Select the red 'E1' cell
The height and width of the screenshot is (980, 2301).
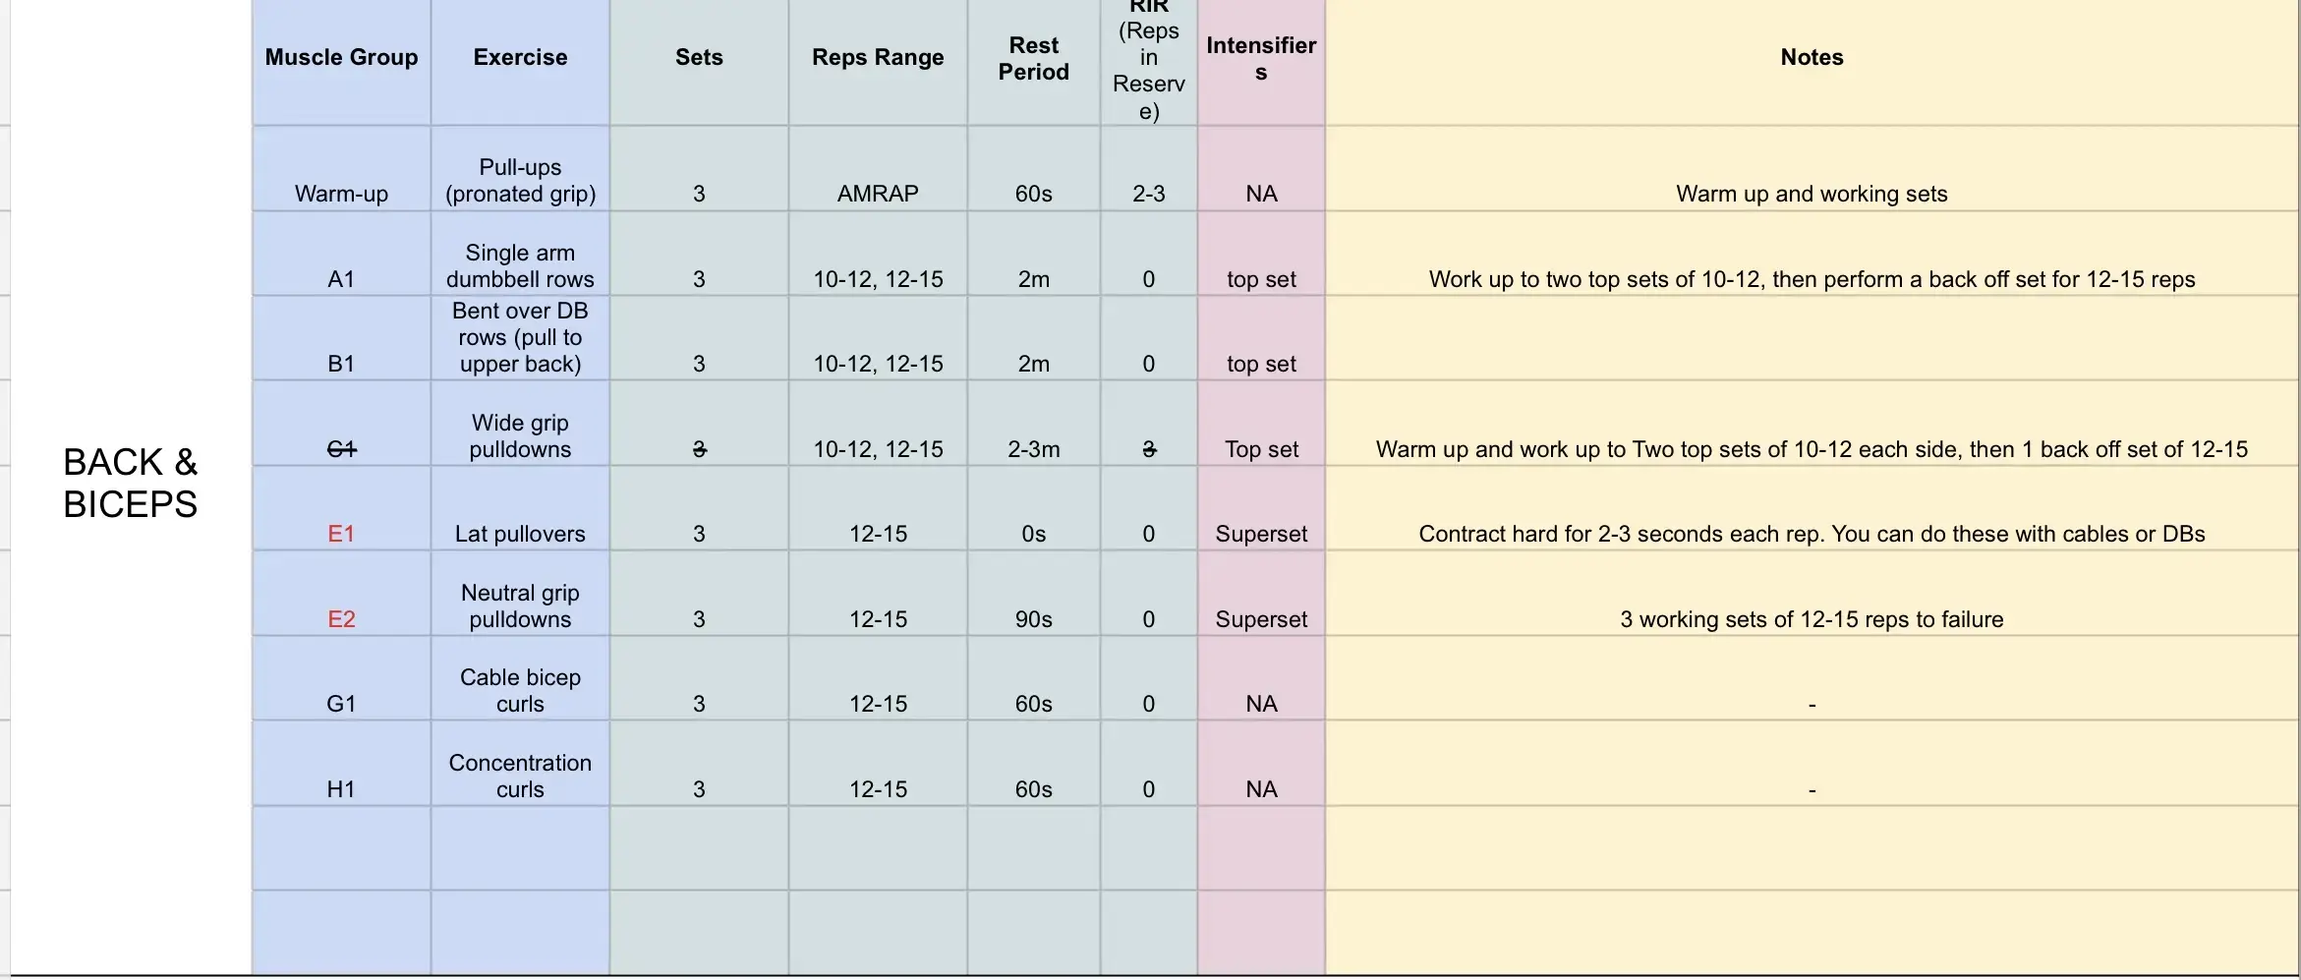coord(341,534)
